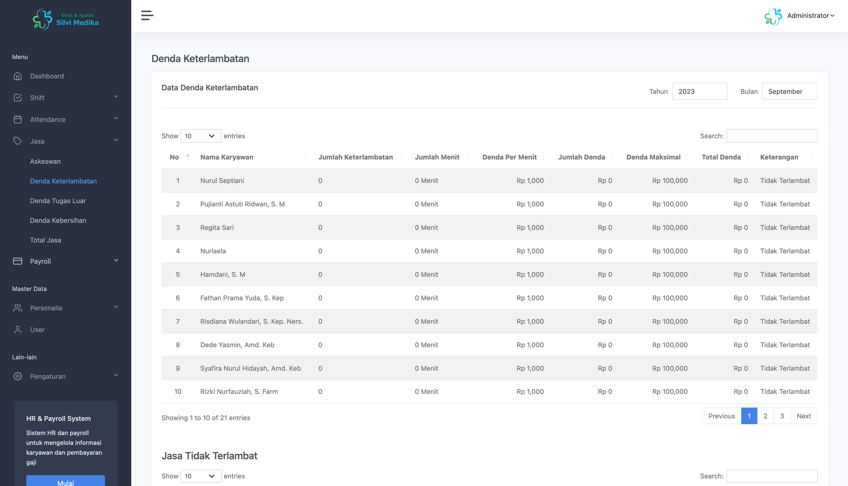This screenshot has width=848, height=486.
Task: Open the Denda Kebersihan submenu item
Action: (58, 220)
